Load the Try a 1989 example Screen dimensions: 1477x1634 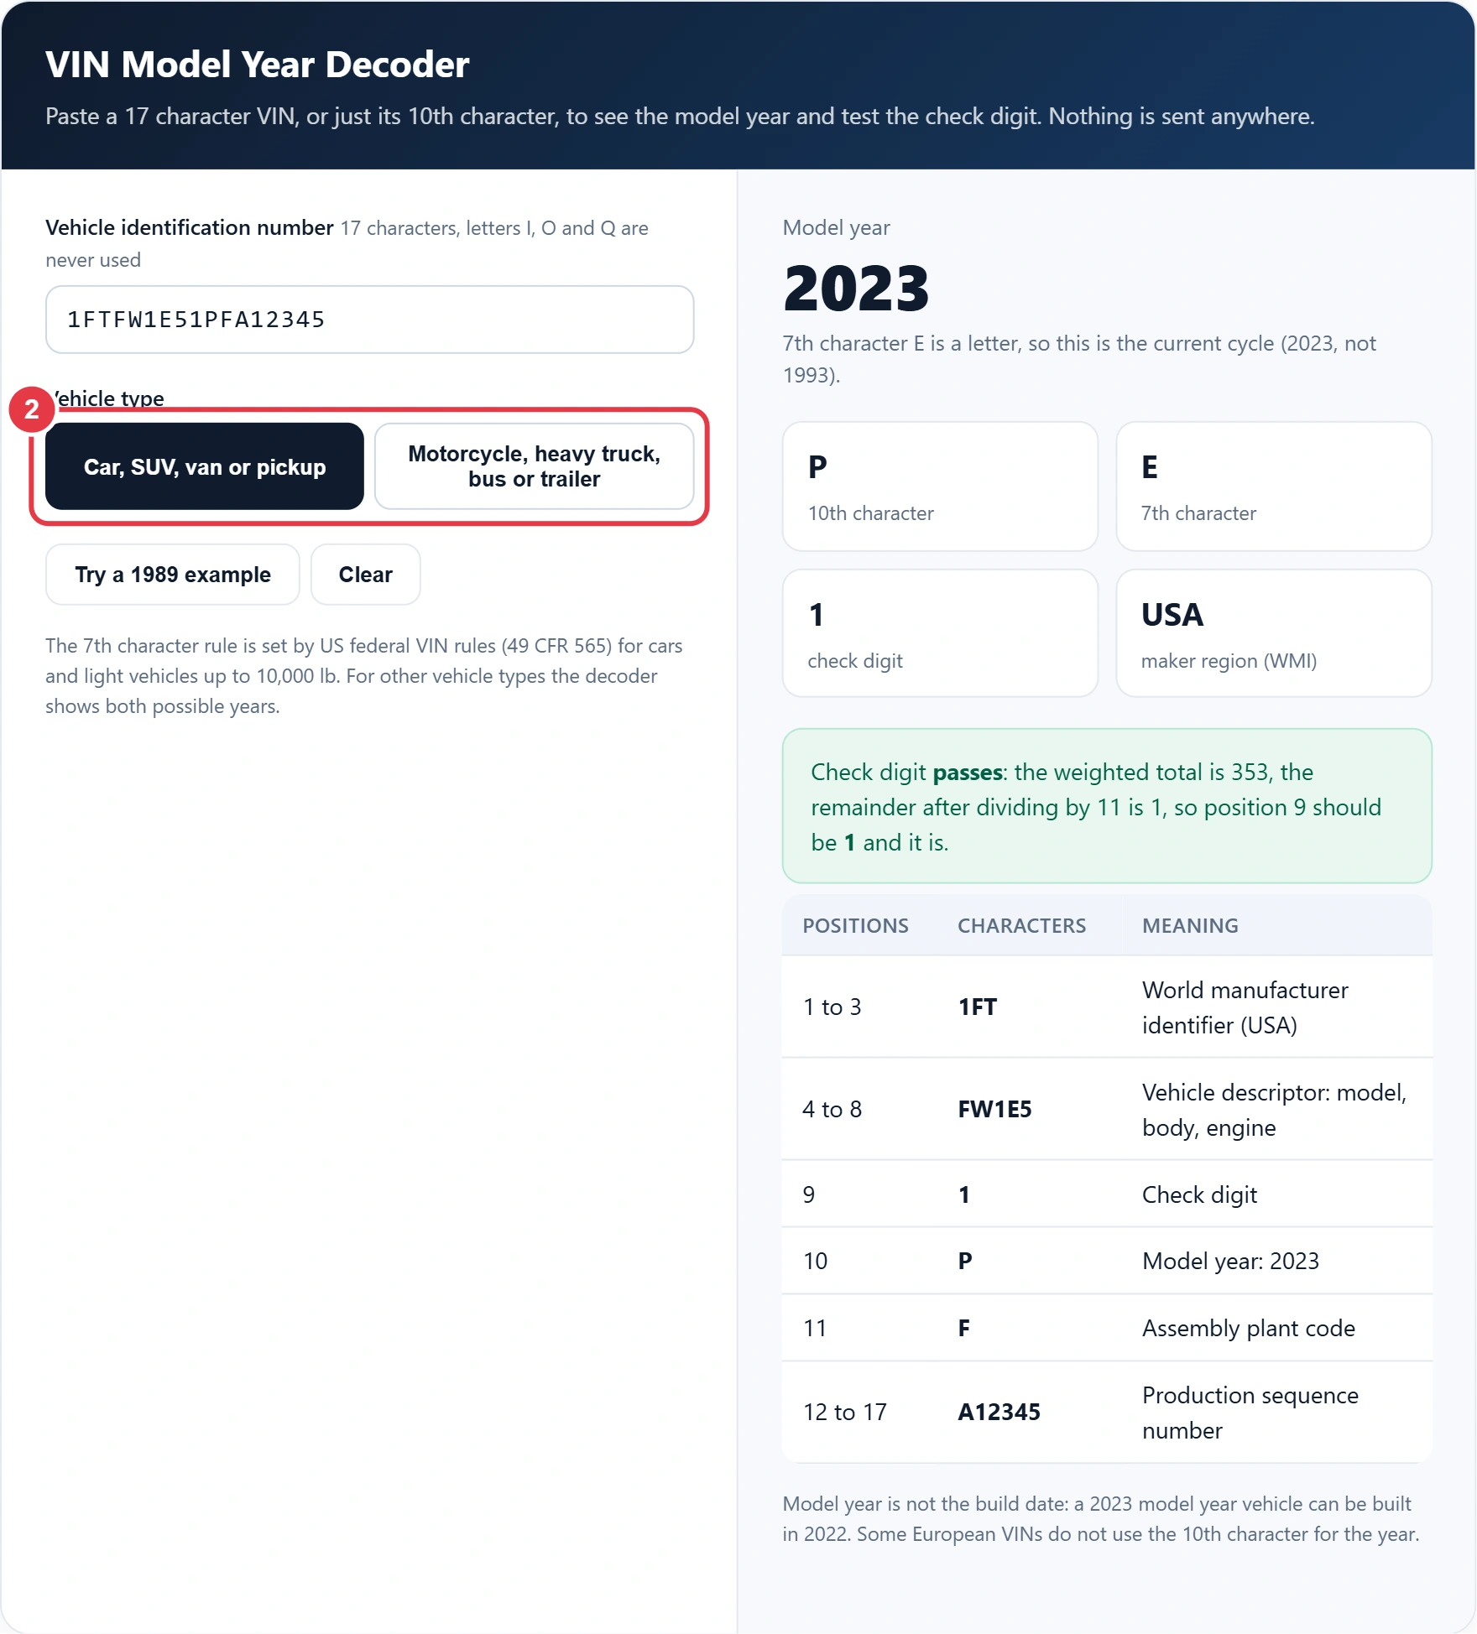point(172,575)
